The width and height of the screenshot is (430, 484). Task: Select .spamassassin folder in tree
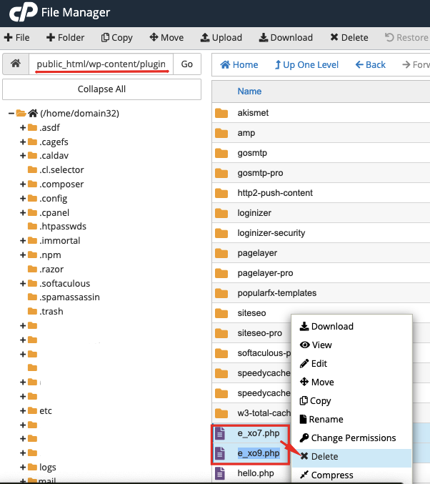69,297
